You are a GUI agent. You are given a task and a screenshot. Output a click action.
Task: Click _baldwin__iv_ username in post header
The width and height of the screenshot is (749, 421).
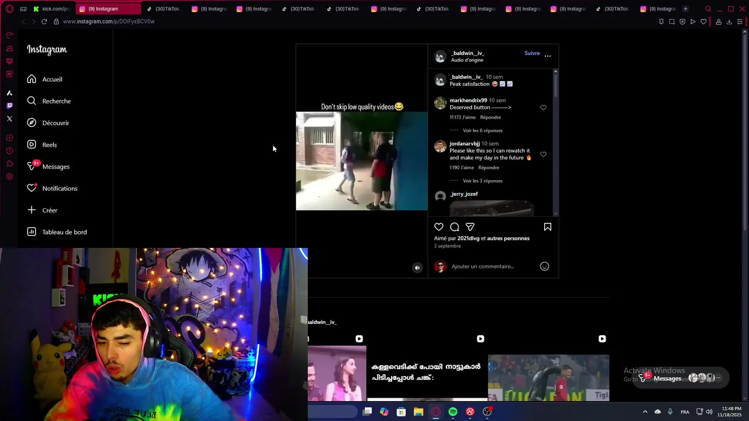468,53
